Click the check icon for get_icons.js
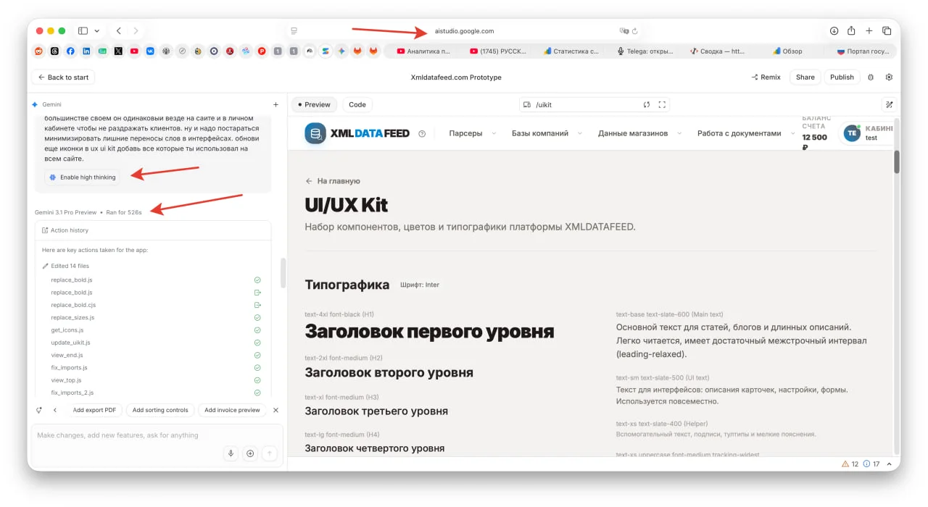Viewport: 928px width, 507px height. [x=257, y=330]
